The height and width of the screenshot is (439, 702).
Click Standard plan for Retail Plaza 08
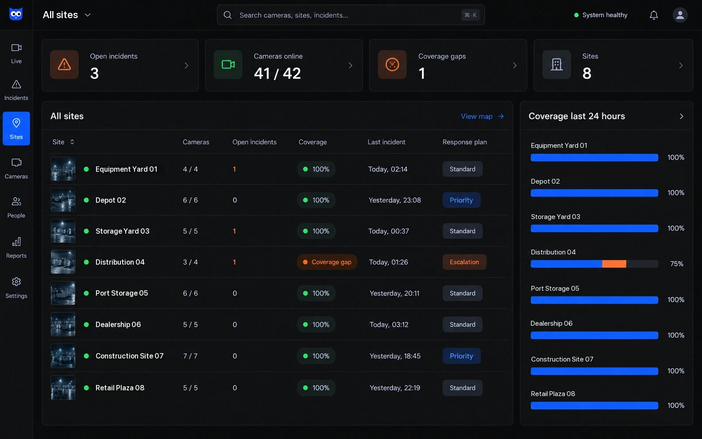pos(463,388)
